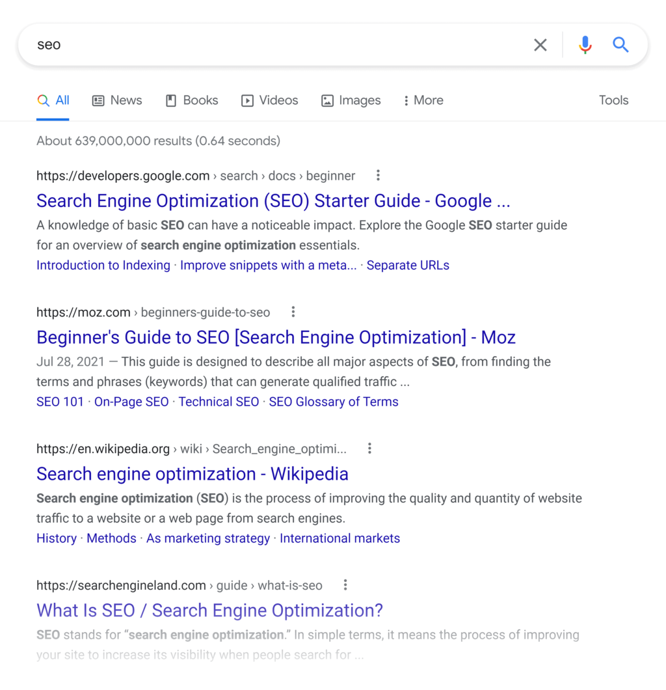Image resolution: width=666 pixels, height=690 pixels.
Task: Open three-dot menu for the searchengineland.com result
Action: coord(345,585)
